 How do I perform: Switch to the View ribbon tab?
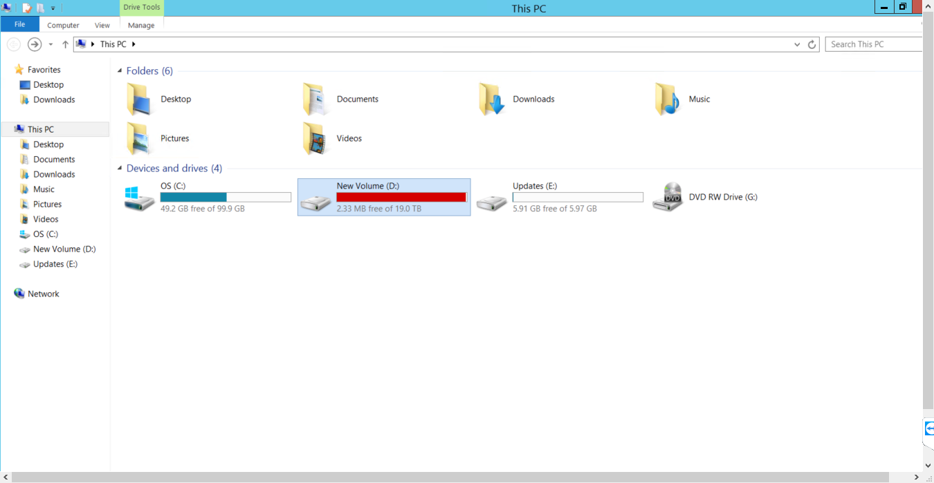click(x=102, y=25)
